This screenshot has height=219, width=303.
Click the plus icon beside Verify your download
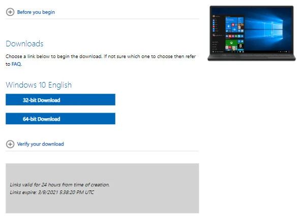pos(10,144)
